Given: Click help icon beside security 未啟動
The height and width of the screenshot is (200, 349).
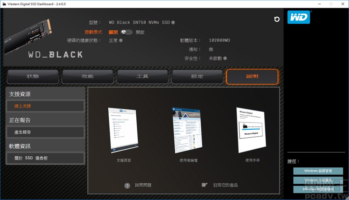Looking at the screenshot, I should 225,59.
